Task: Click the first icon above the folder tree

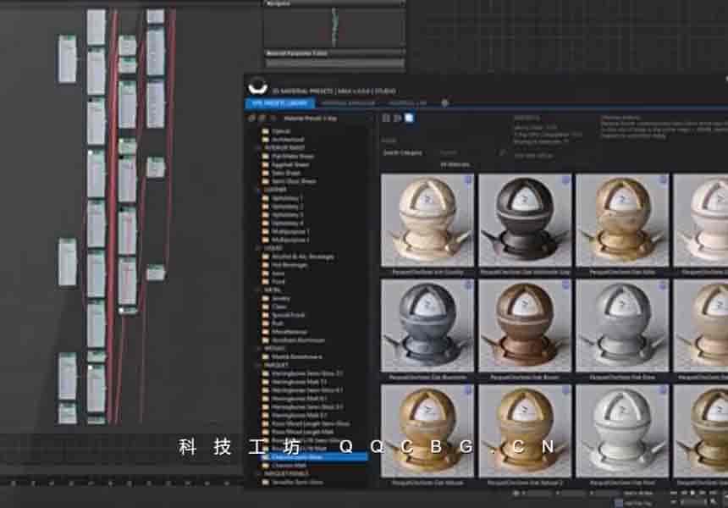Action: [x=251, y=119]
